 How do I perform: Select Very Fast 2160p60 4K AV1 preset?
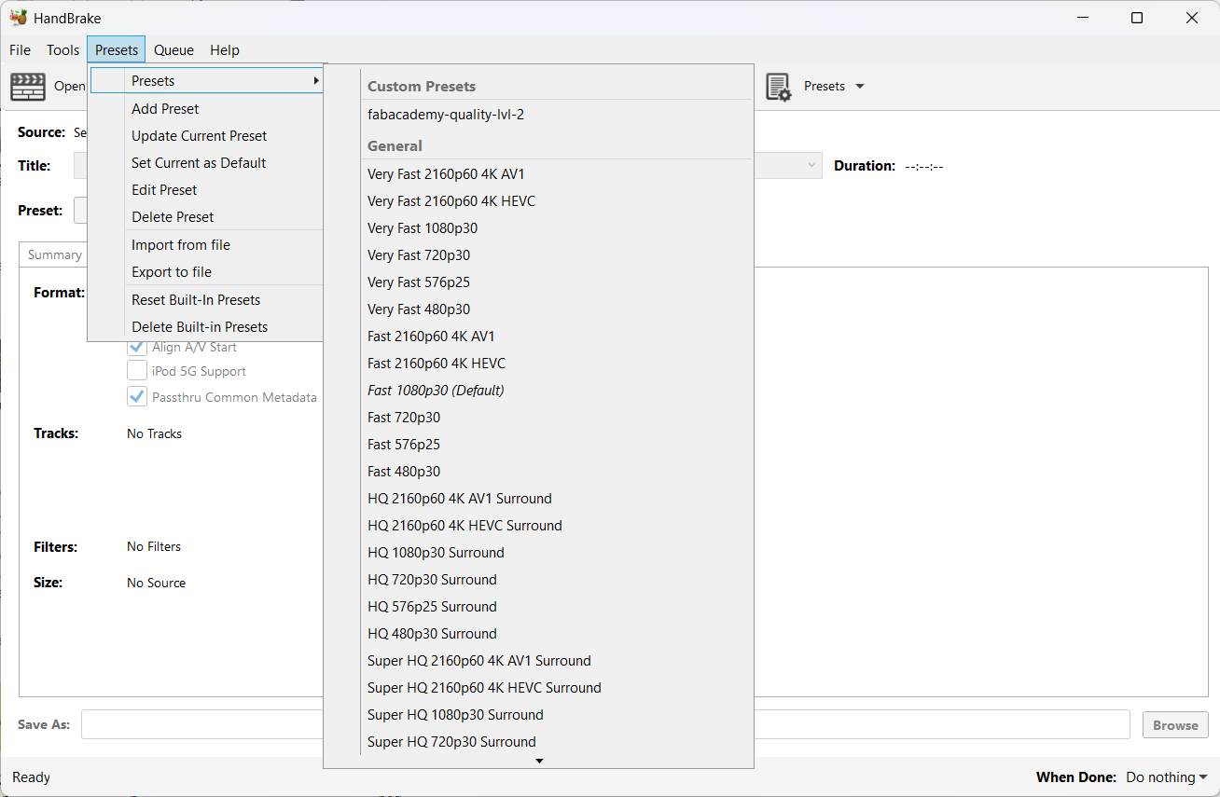[538, 174]
